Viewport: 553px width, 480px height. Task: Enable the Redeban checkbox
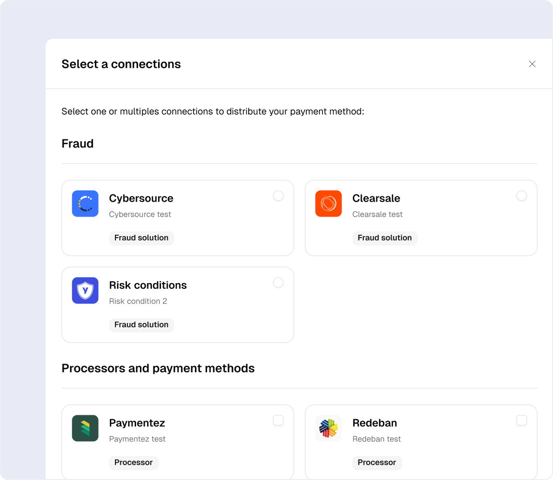click(x=521, y=421)
